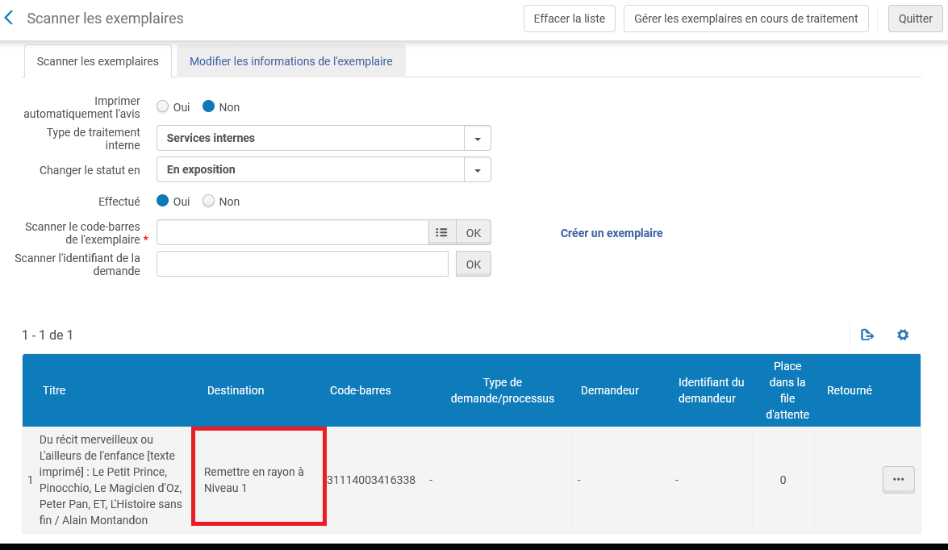
Task: Click Créer un exemplaire link
Action: 612,233
